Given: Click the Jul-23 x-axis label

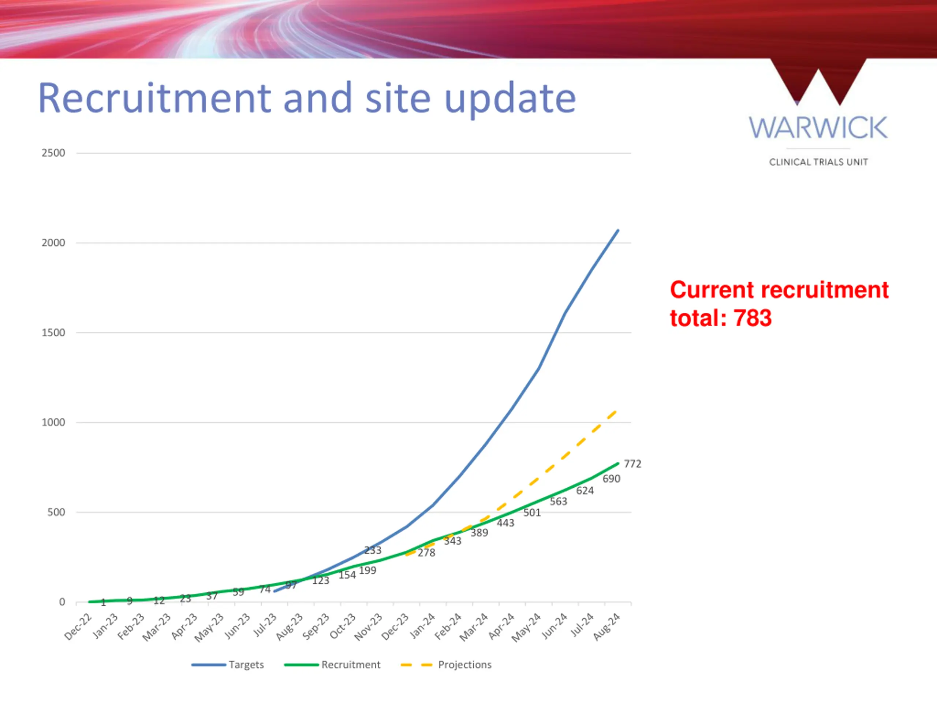Looking at the screenshot, I should click(x=265, y=625).
